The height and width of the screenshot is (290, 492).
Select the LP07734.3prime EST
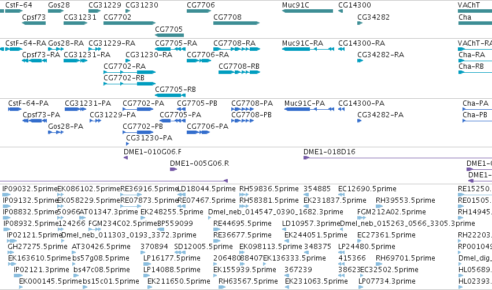coord(361,287)
